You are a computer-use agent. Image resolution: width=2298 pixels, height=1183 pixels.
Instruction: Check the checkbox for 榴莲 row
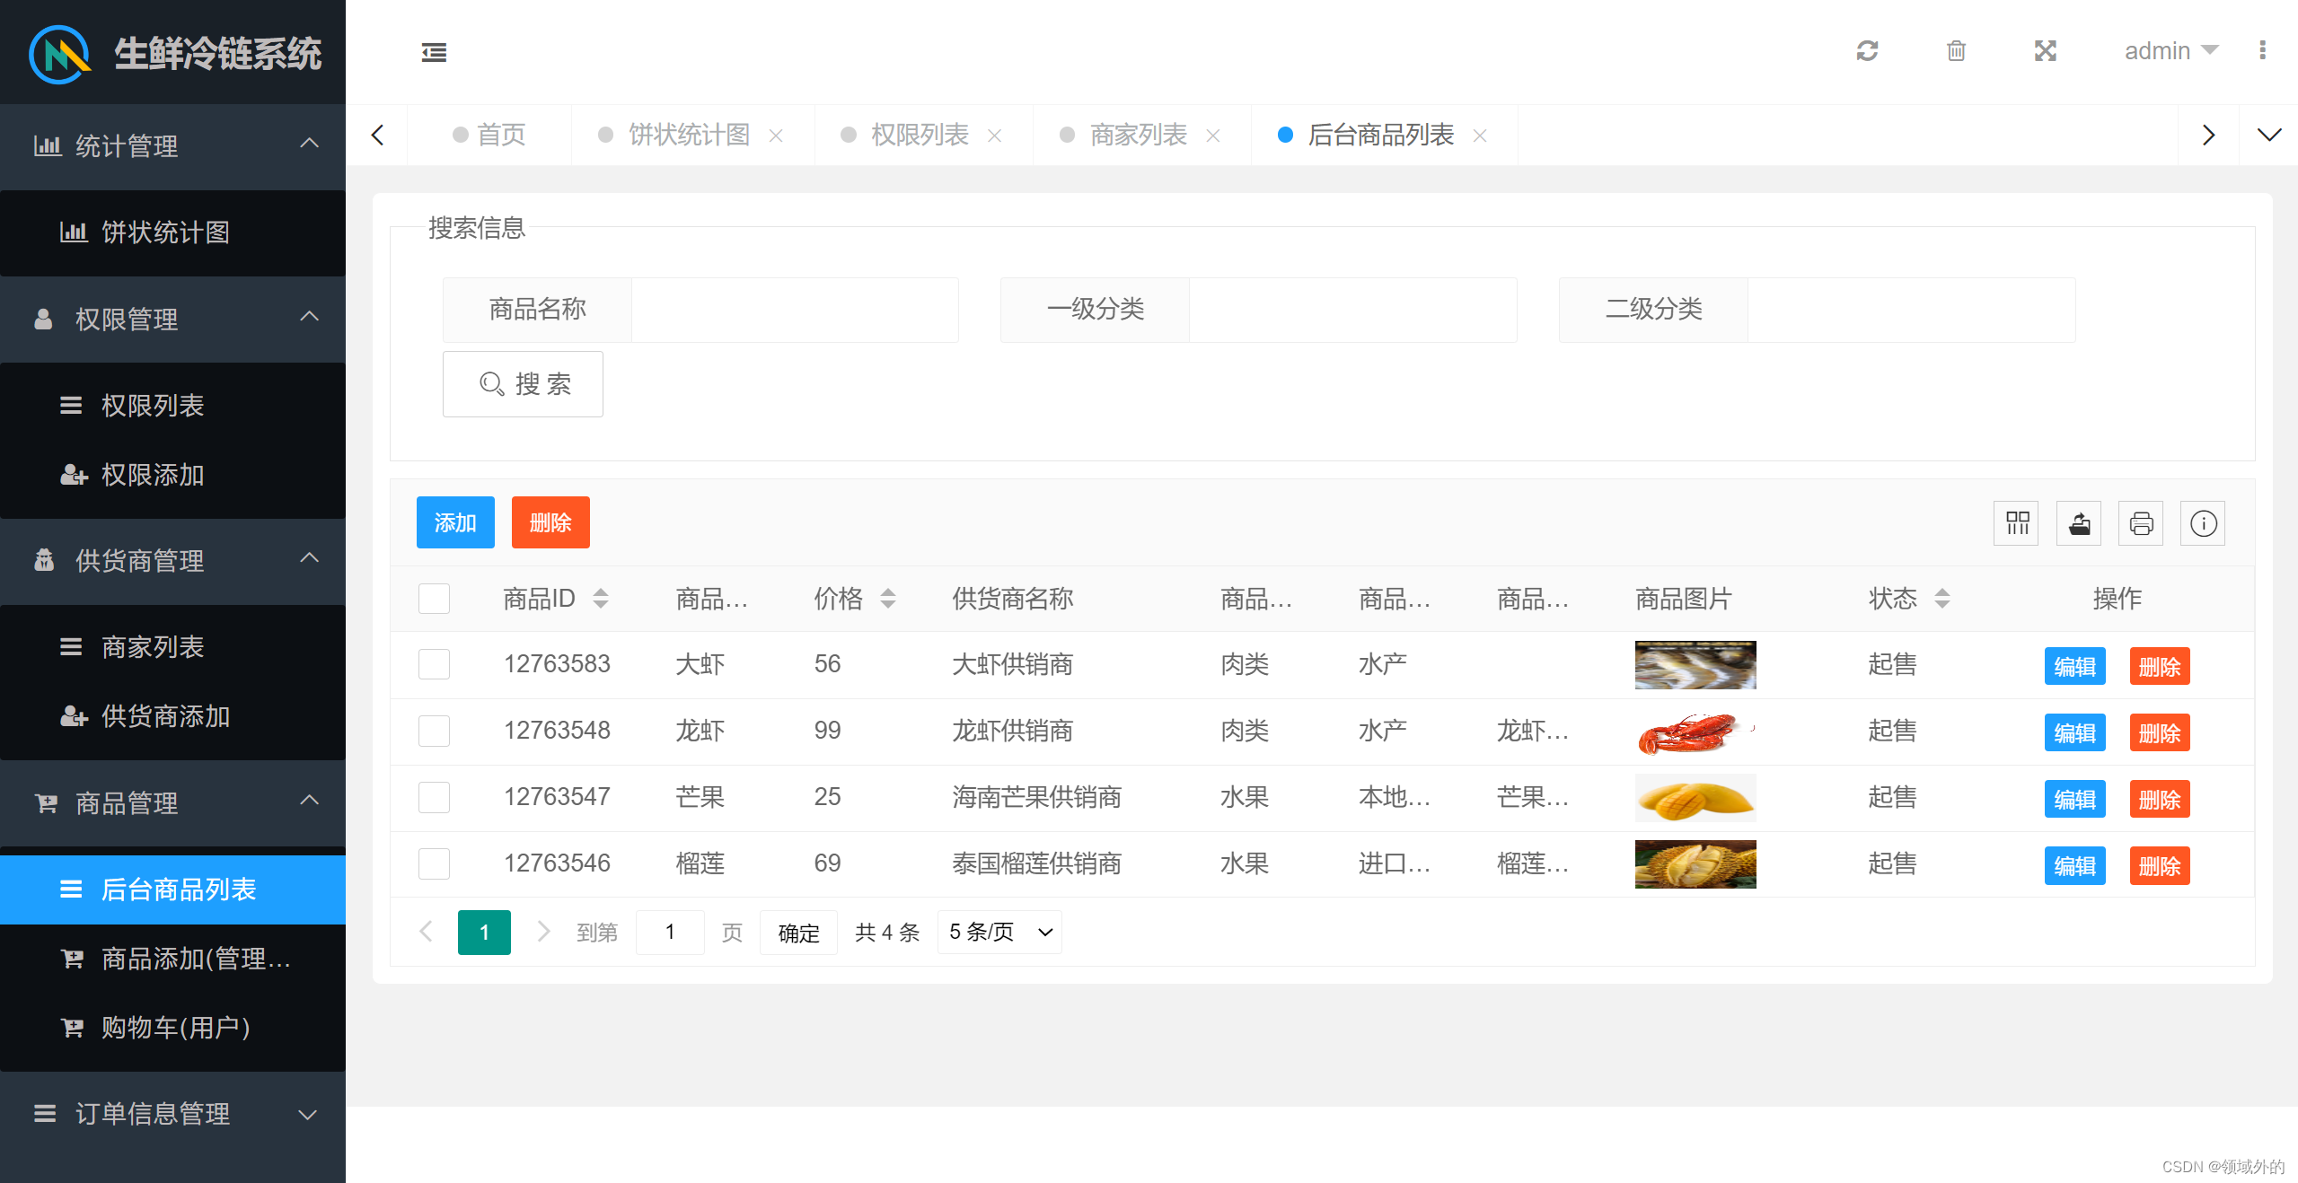click(x=433, y=863)
